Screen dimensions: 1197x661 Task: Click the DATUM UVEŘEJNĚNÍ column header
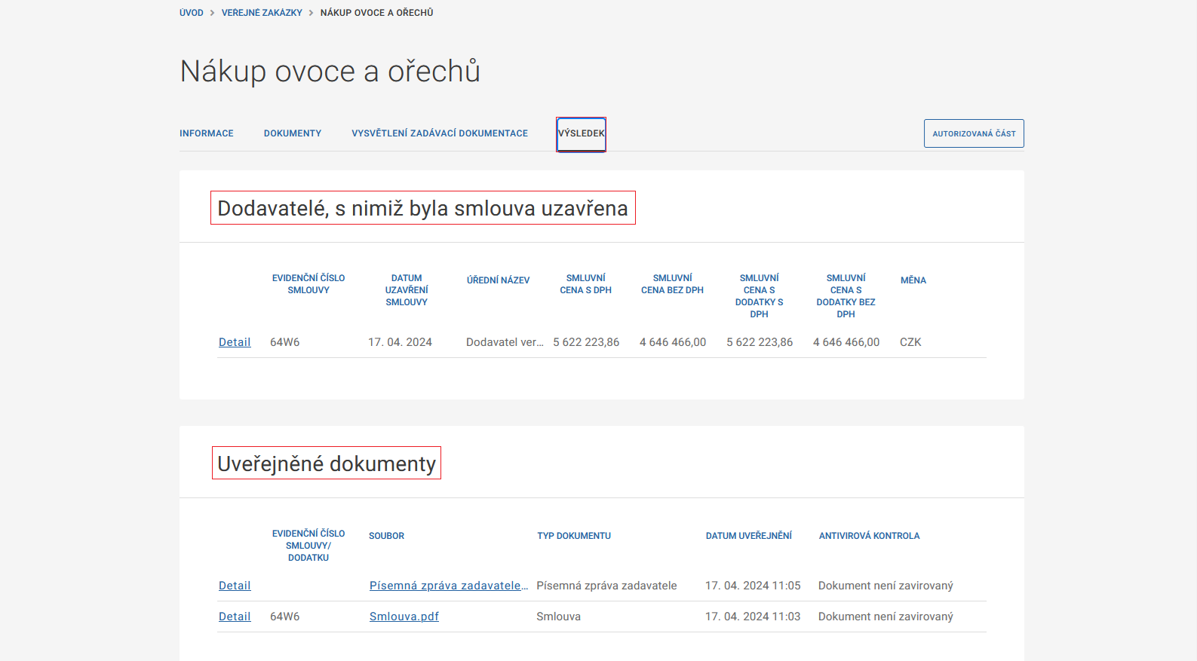coord(748,536)
